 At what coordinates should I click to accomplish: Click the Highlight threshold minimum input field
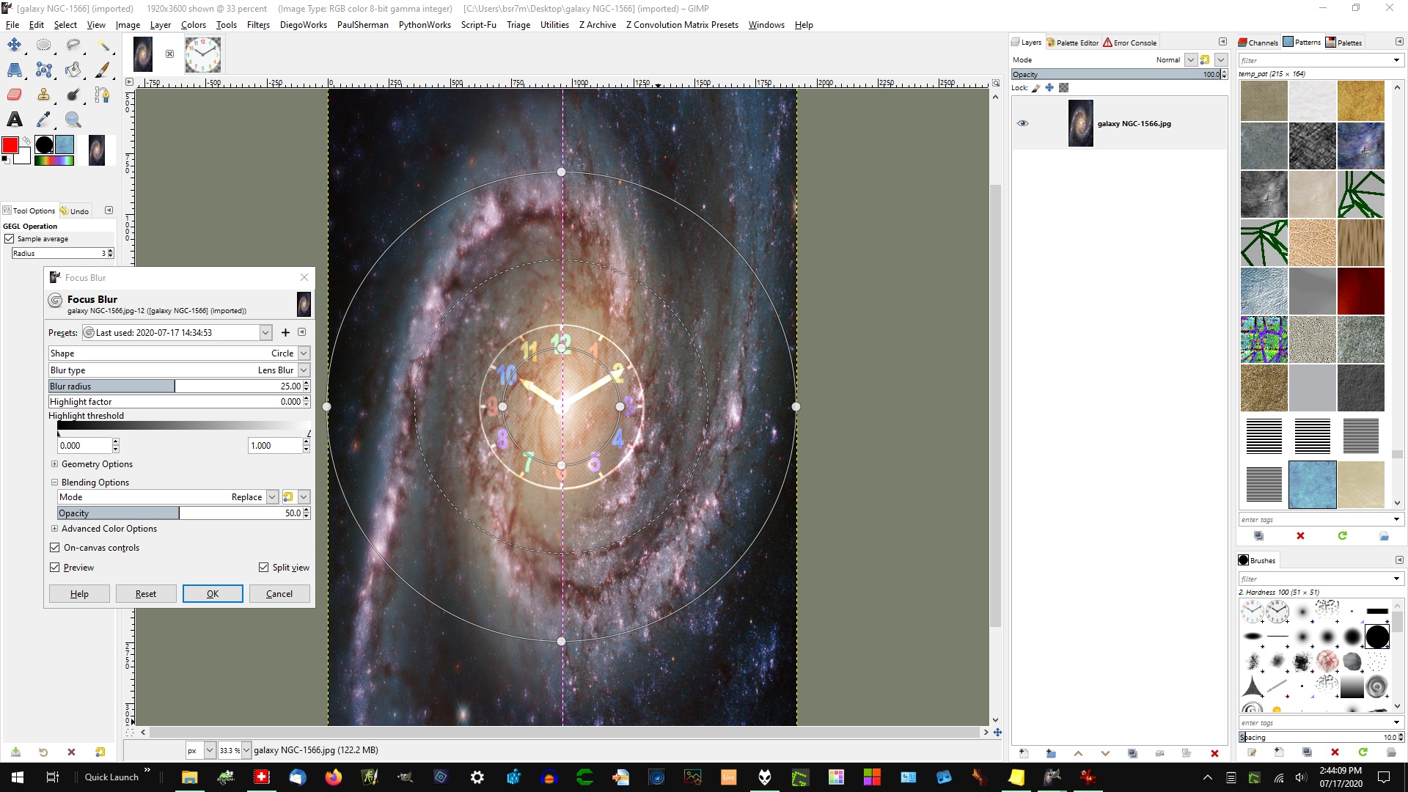(x=84, y=445)
